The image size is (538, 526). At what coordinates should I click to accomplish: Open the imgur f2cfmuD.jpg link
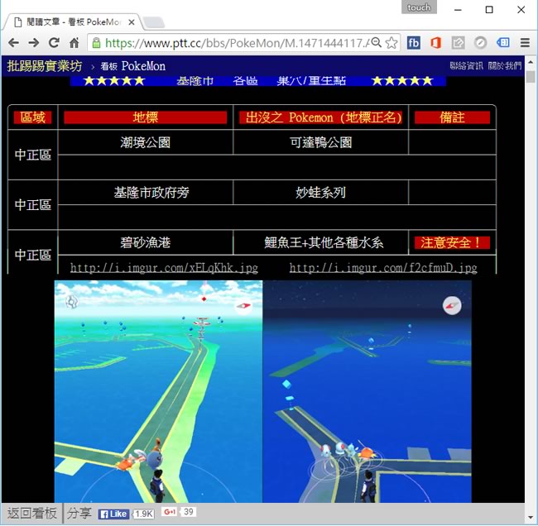pos(383,268)
